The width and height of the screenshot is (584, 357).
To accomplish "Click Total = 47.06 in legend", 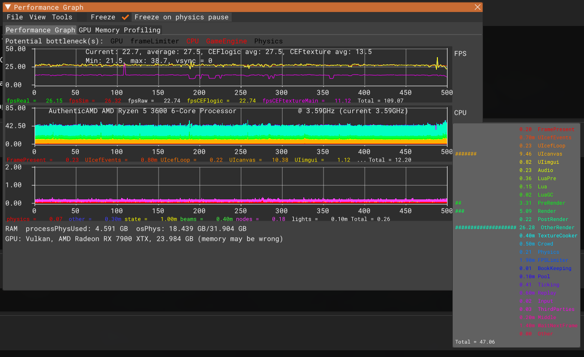I will point(475,342).
